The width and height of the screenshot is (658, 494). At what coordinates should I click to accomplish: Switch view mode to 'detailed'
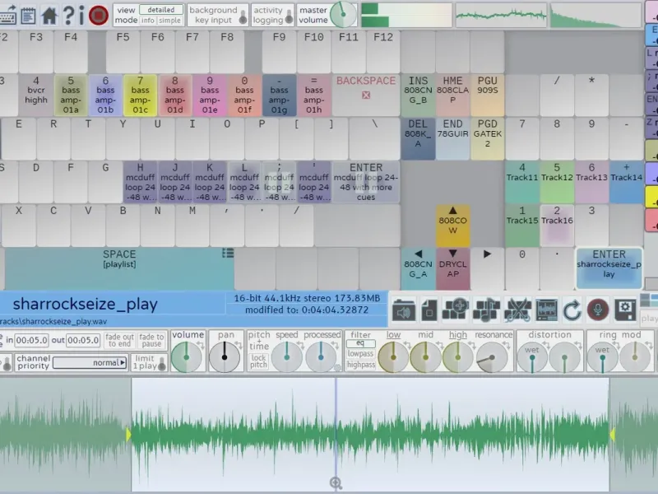click(161, 10)
